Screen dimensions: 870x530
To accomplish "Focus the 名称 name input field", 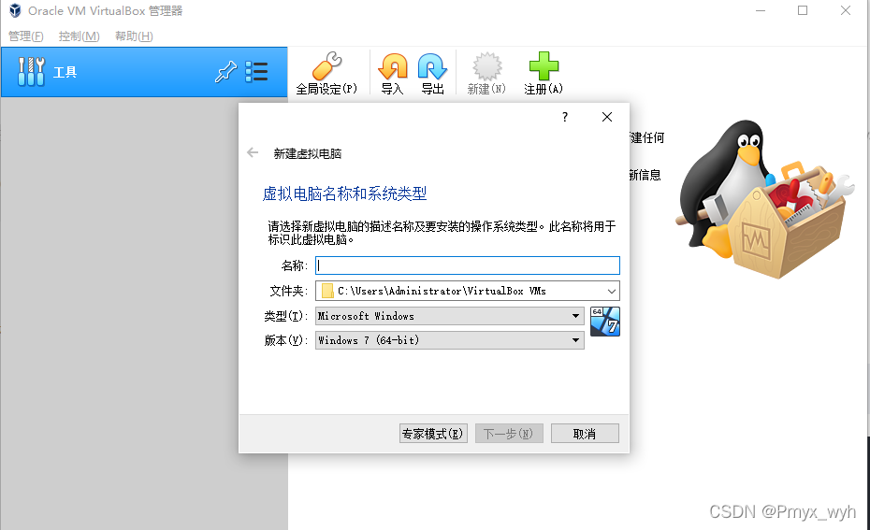I will click(467, 265).
